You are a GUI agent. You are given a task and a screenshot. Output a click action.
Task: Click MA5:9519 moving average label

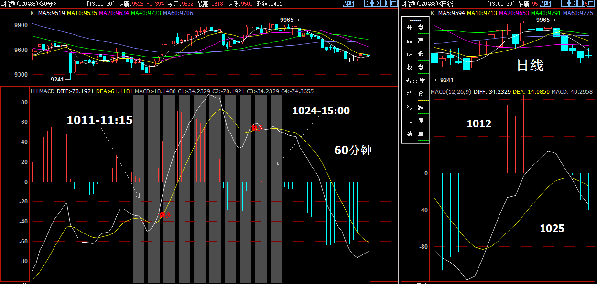click(52, 13)
